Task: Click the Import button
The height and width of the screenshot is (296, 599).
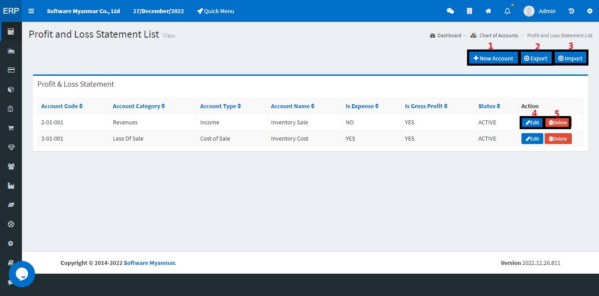Action: tap(570, 58)
